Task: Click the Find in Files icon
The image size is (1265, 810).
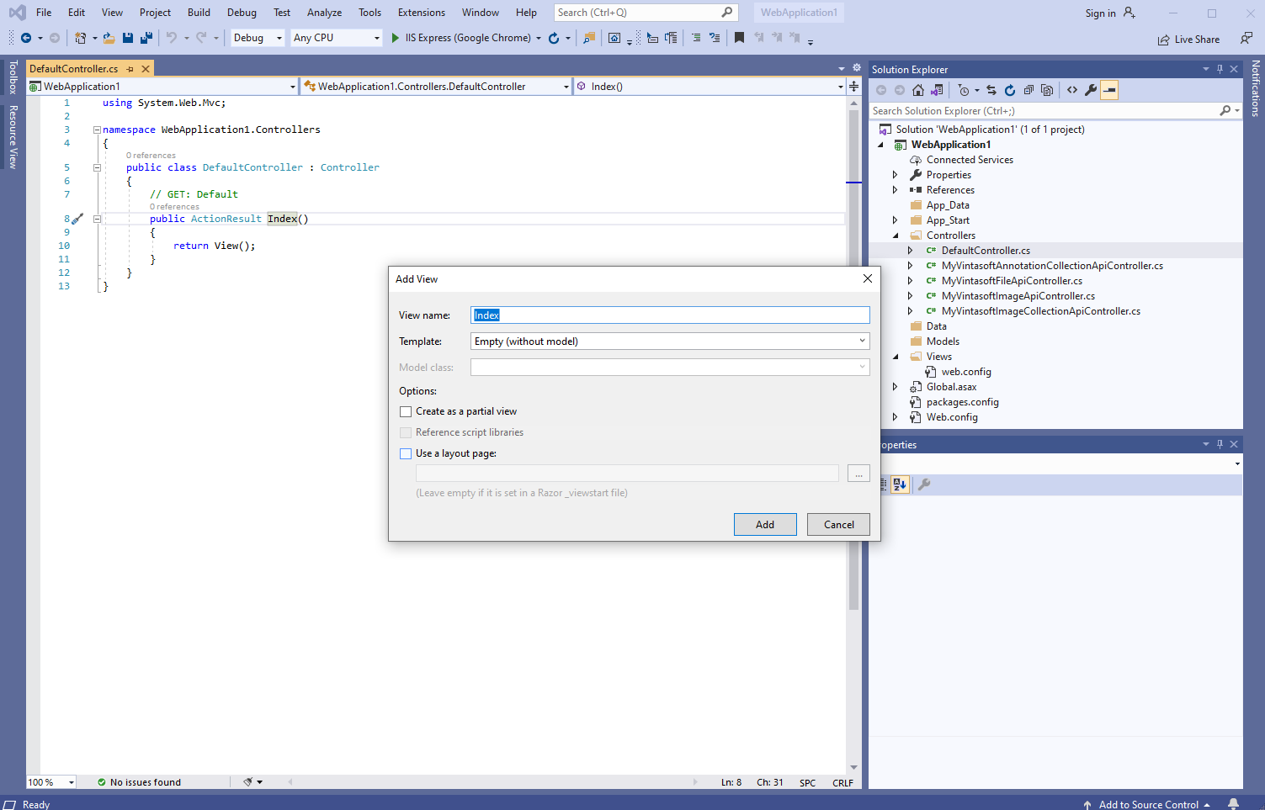Action: tap(589, 38)
